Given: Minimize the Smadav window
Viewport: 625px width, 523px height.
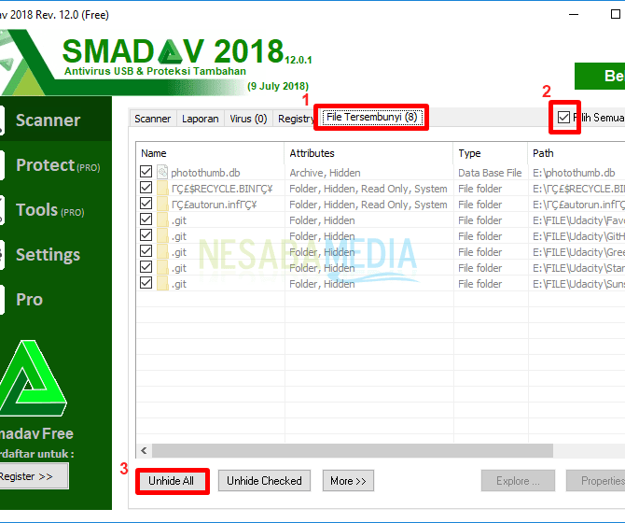Looking at the screenshot, I should (x=574, y=14).
